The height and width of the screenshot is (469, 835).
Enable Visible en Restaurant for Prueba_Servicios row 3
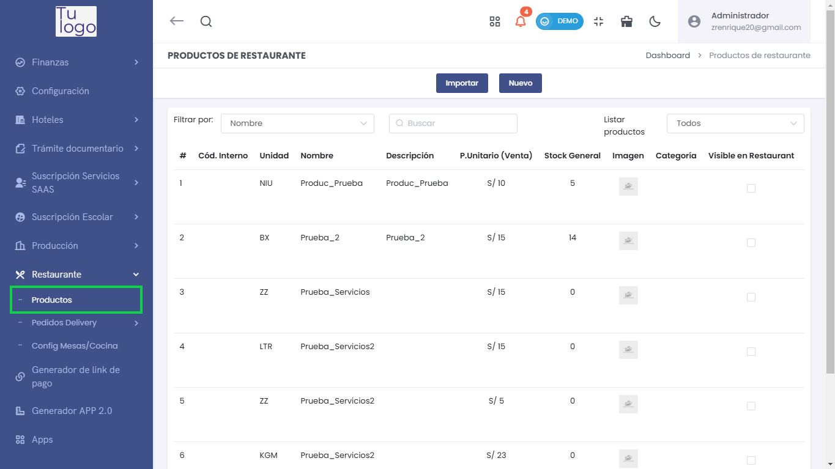[751, 297]
